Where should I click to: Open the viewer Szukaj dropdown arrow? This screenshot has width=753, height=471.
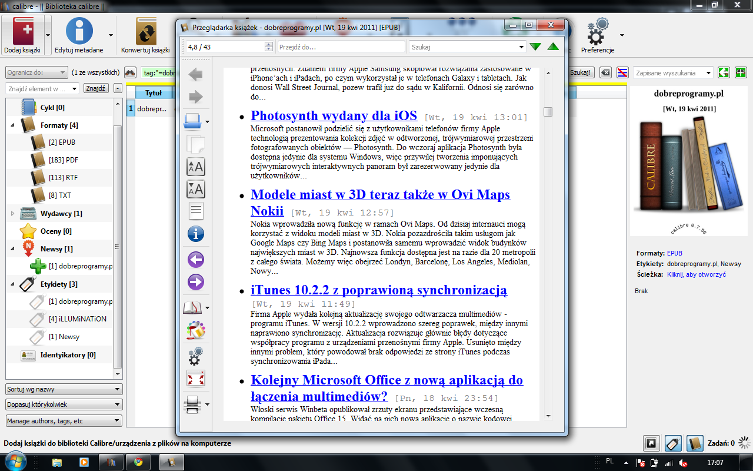(521, 47)
